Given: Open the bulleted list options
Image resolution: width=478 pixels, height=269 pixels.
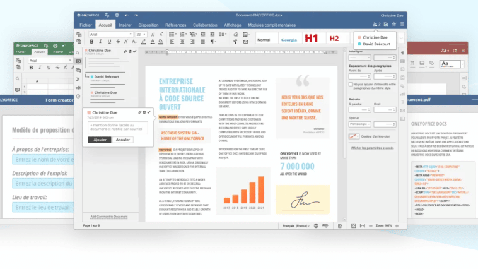Looking at the screenshot, I should [x=173, y=34].
